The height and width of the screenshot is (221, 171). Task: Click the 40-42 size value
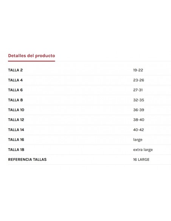(138, 130)
